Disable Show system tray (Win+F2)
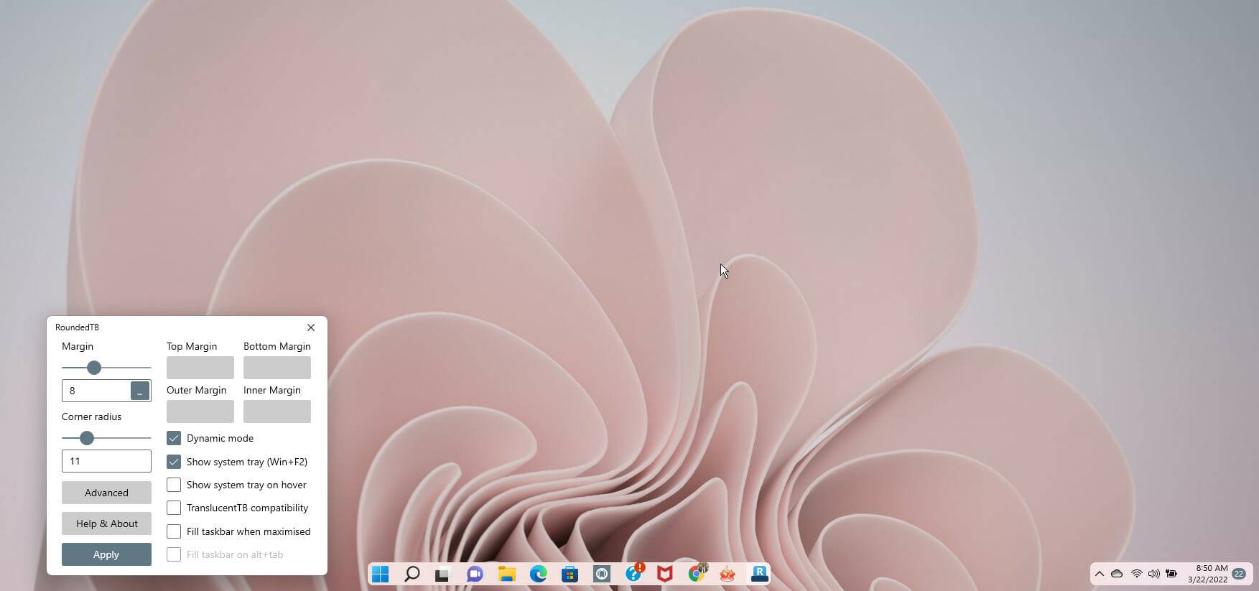The height and width of the screenshot is (591, 1259). point(174,462)
